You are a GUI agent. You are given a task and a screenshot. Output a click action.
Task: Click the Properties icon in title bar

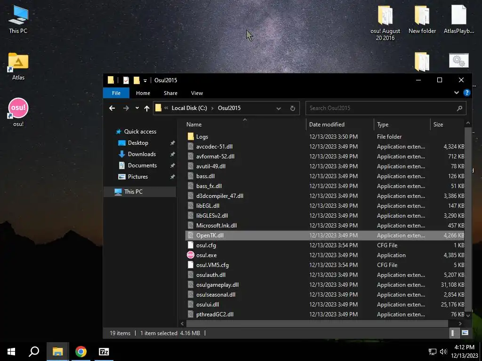coord(126,80)
